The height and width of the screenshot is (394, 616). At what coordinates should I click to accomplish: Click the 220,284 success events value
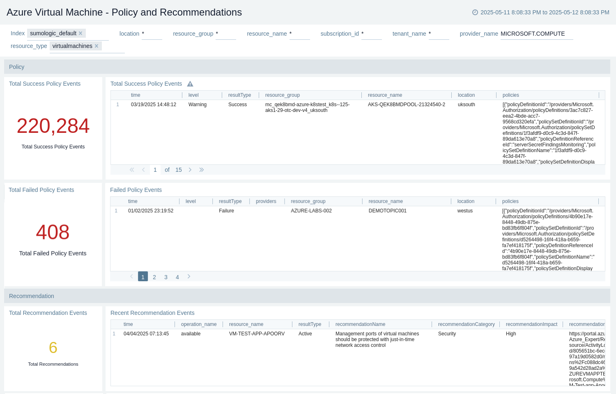[x=53, y=126]
